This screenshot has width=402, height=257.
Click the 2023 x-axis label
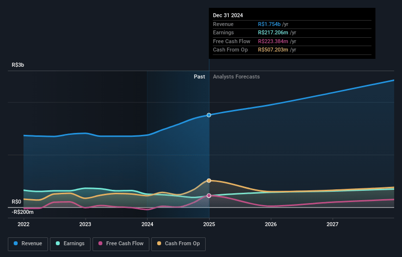pos(85,224)
